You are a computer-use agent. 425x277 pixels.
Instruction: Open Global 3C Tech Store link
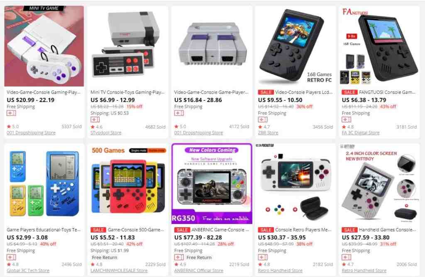[x=28, y=270]
